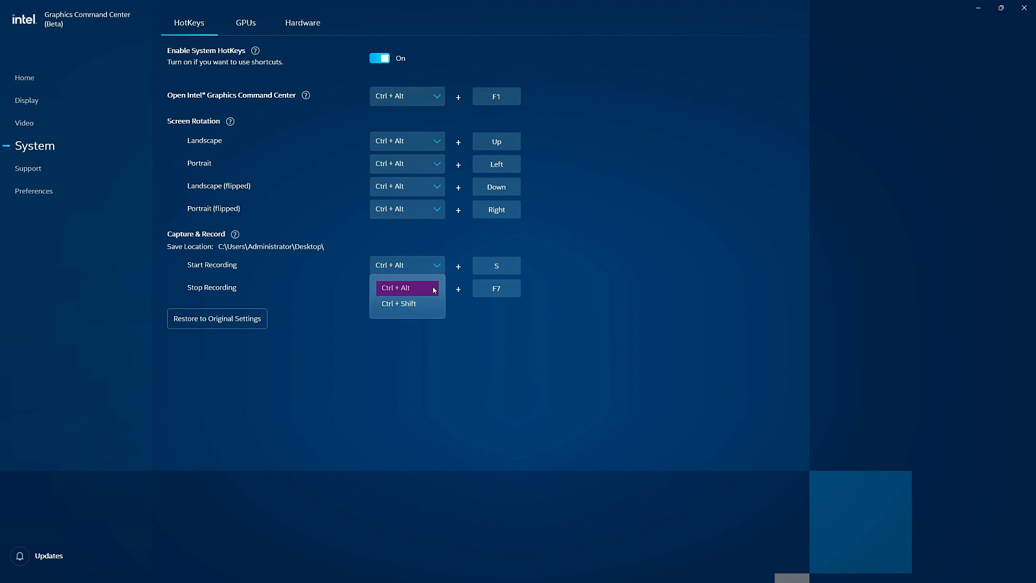The image size is (1036, 583).
Task: Click the save location path text
Action: (x=271, y=247)
